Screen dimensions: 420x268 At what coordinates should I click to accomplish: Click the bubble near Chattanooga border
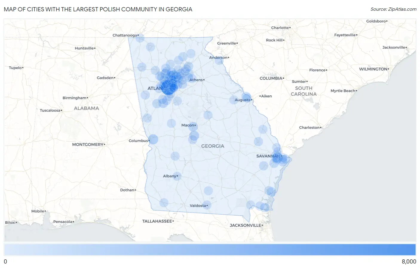tap(140, 38)
